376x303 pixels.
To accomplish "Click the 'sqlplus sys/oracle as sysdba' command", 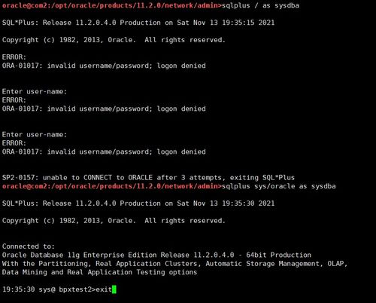I will click(x=279, y=186).
